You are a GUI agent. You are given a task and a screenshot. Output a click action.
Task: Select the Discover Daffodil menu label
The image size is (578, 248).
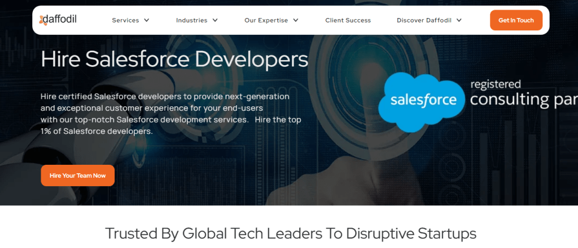(424, 20)
